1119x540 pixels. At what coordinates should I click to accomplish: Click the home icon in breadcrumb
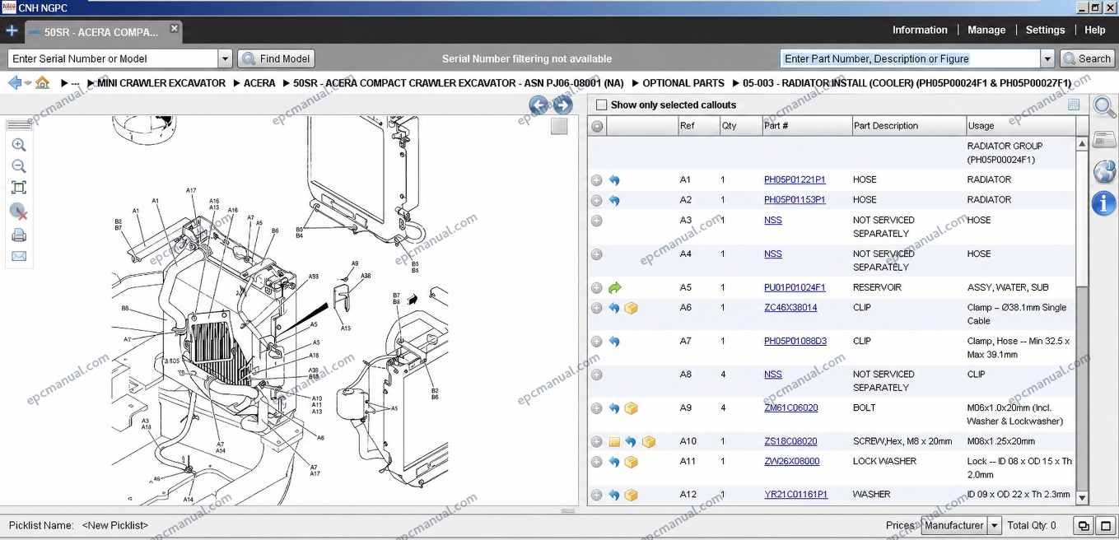(x=43, y=83)
